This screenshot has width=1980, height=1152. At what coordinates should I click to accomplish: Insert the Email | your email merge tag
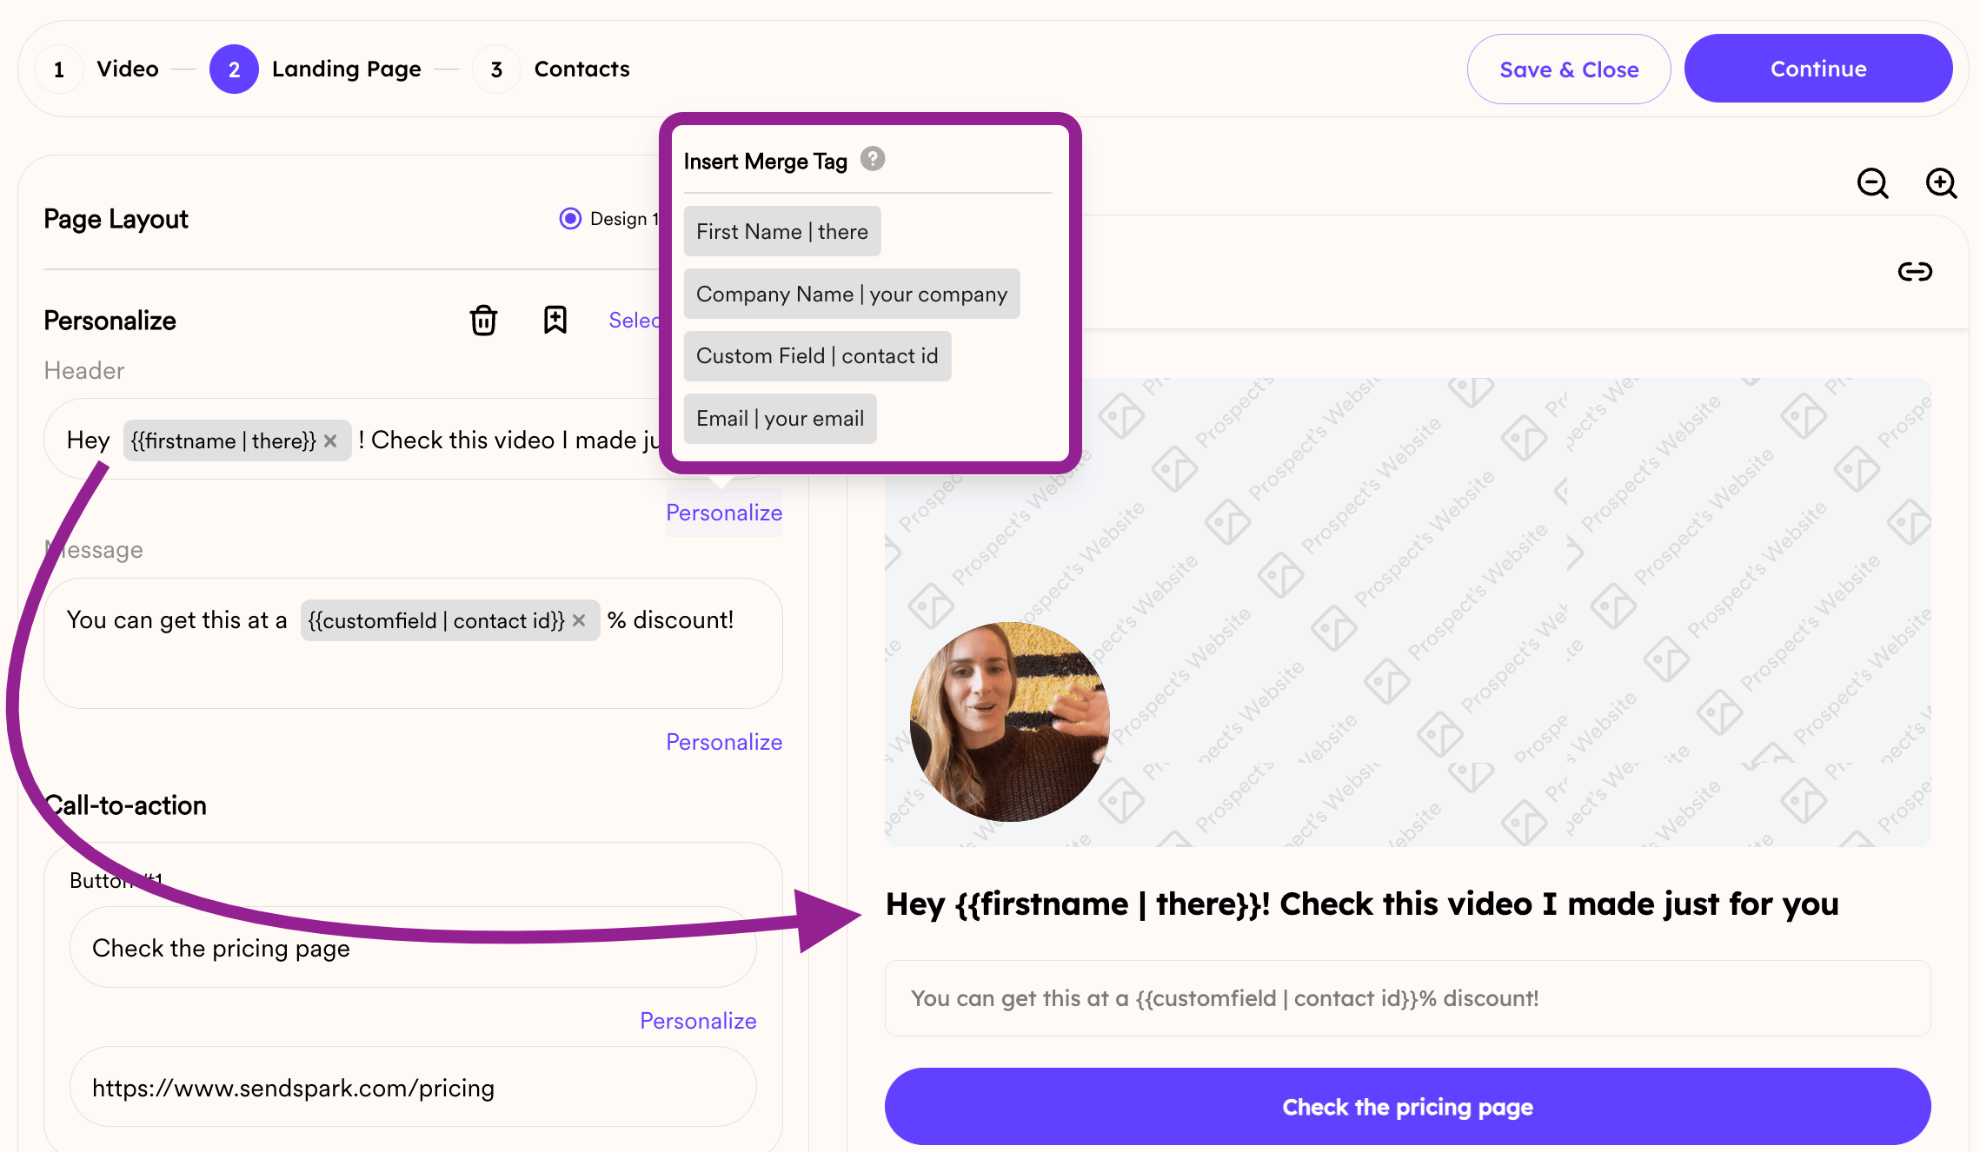pos(780,419)
